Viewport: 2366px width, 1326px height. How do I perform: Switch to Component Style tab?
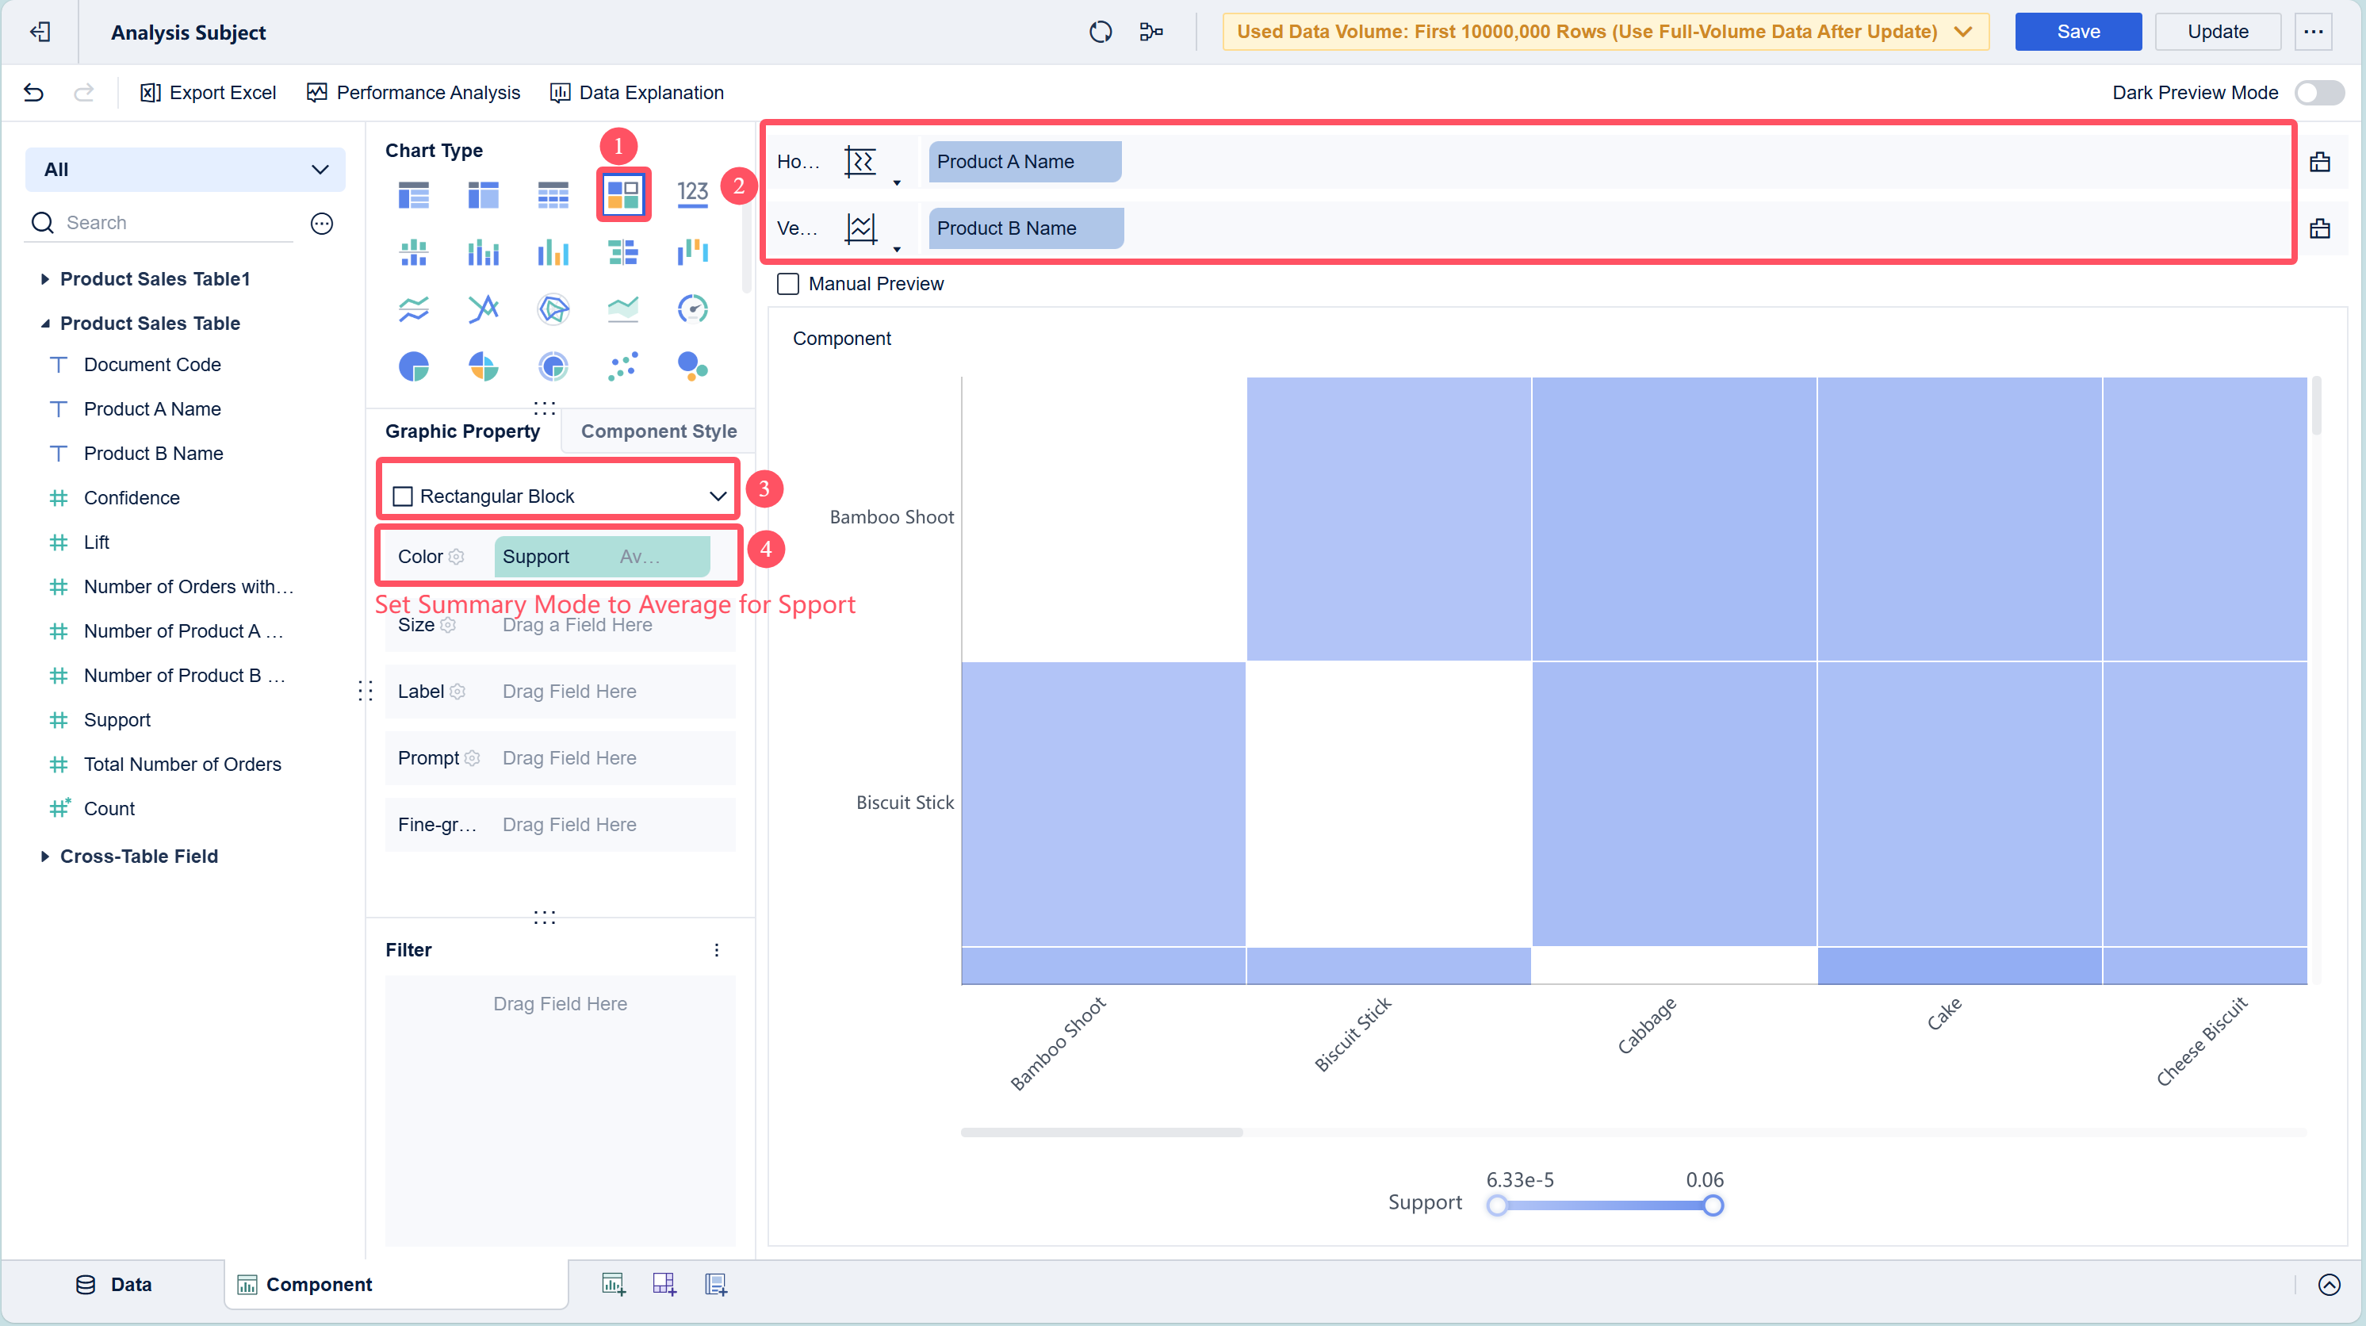(x=659, y=431)
